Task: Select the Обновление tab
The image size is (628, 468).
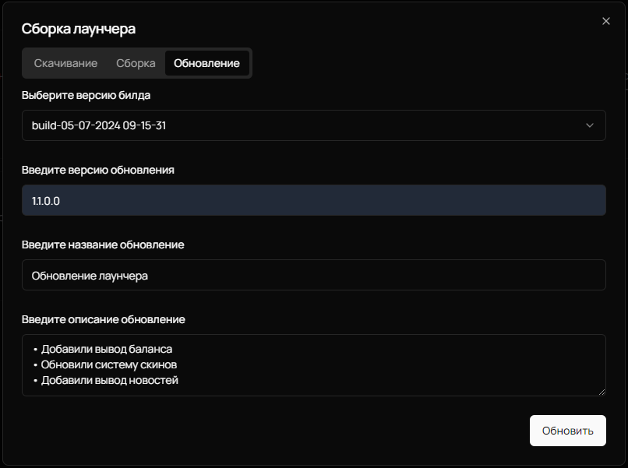Action: tap(207, 63)
